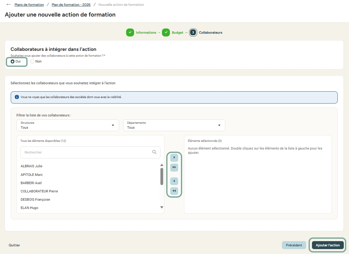
Task: Remove selected item with single left arrow
Action: [x=174, y=181]
